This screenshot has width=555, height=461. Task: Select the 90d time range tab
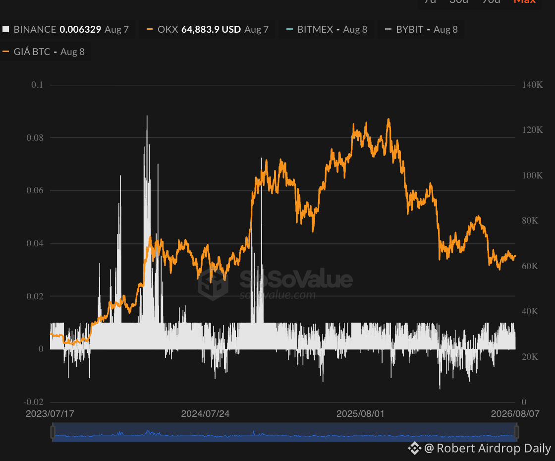pos(492,2)
